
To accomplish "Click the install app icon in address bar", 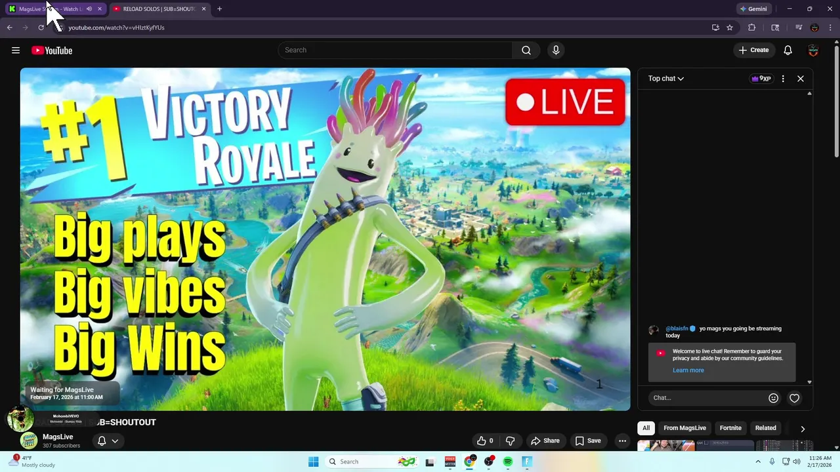I will [x=715, y=28].
